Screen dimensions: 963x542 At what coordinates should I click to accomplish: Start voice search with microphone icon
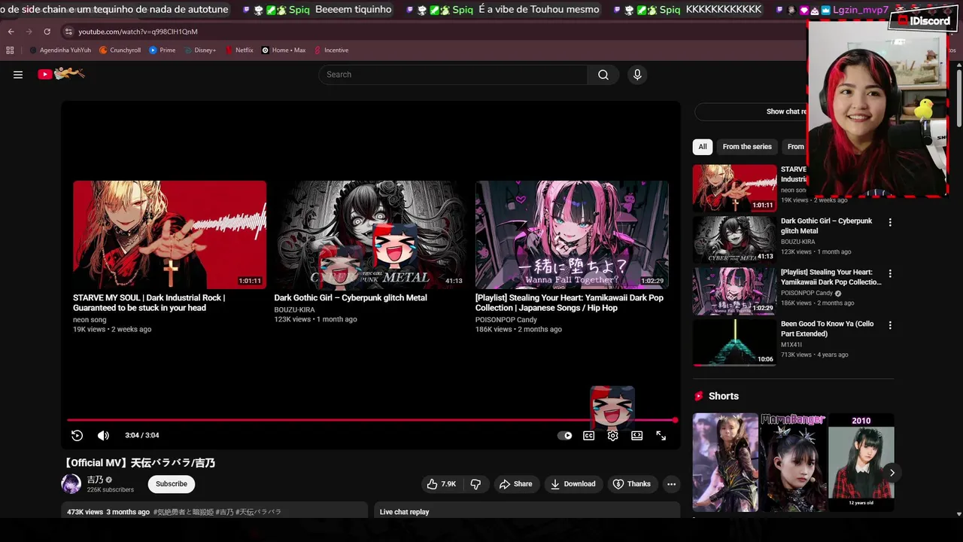point(637,75)
